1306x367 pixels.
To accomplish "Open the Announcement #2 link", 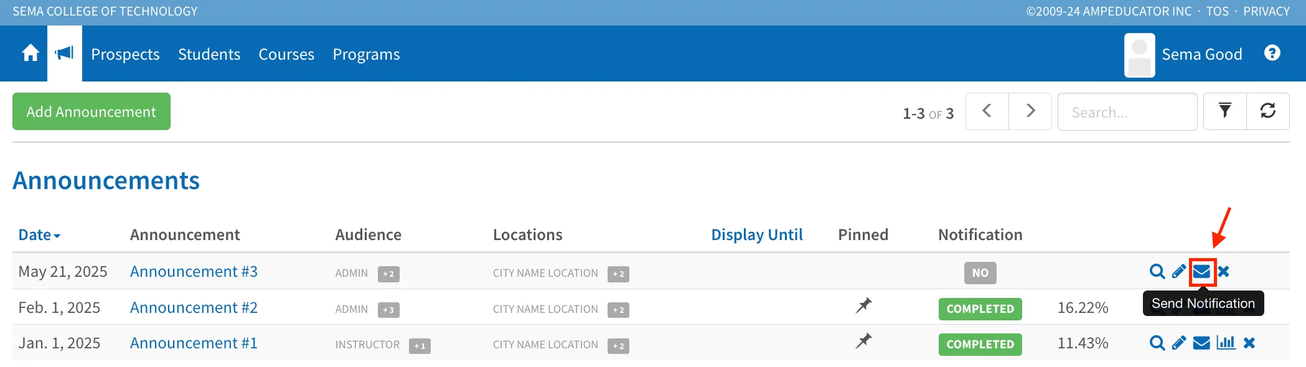I will [x=194, y=308].
